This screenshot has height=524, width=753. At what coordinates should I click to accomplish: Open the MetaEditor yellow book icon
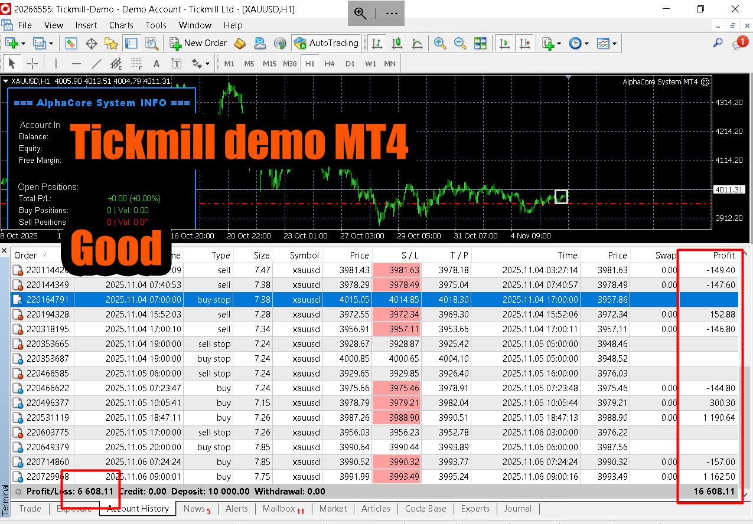point(240,43)
